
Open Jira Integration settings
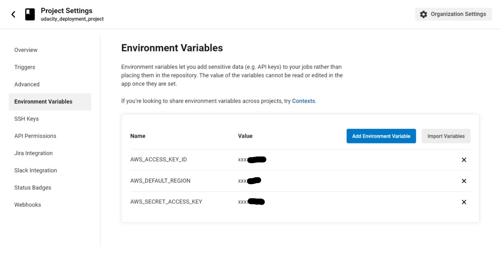pyautogui.click(x=33, y=153)
